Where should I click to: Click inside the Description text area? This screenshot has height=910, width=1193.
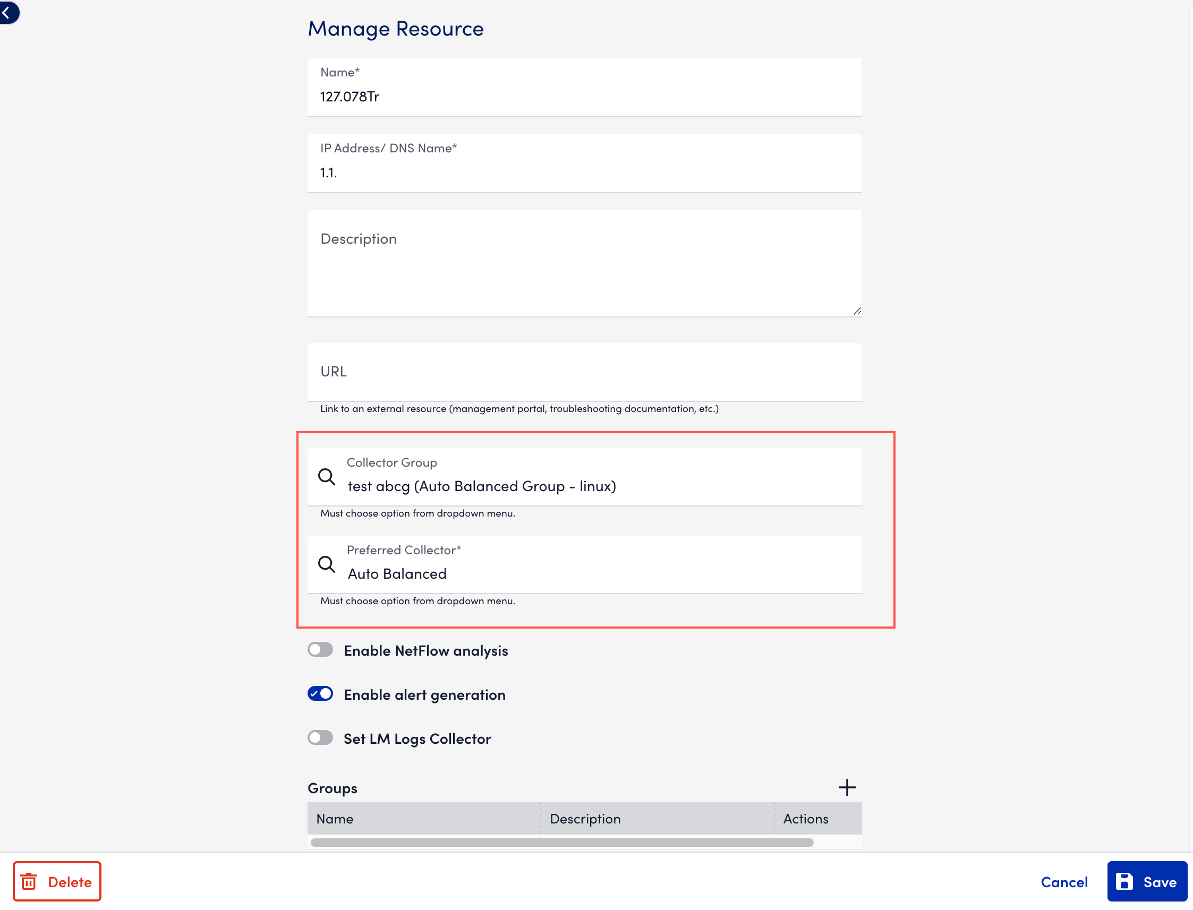point(585,264)
